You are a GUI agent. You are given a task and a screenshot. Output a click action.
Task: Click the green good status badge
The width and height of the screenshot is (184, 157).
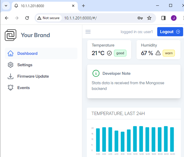(x=120, y=53)
